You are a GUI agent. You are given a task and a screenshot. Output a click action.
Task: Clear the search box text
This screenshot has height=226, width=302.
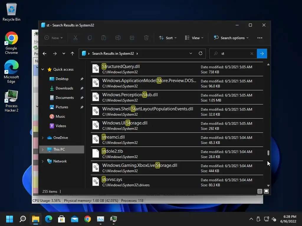click(252, 54)
